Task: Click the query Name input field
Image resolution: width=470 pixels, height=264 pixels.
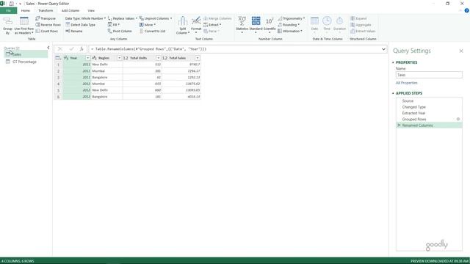Action: [x=429, y=75]
